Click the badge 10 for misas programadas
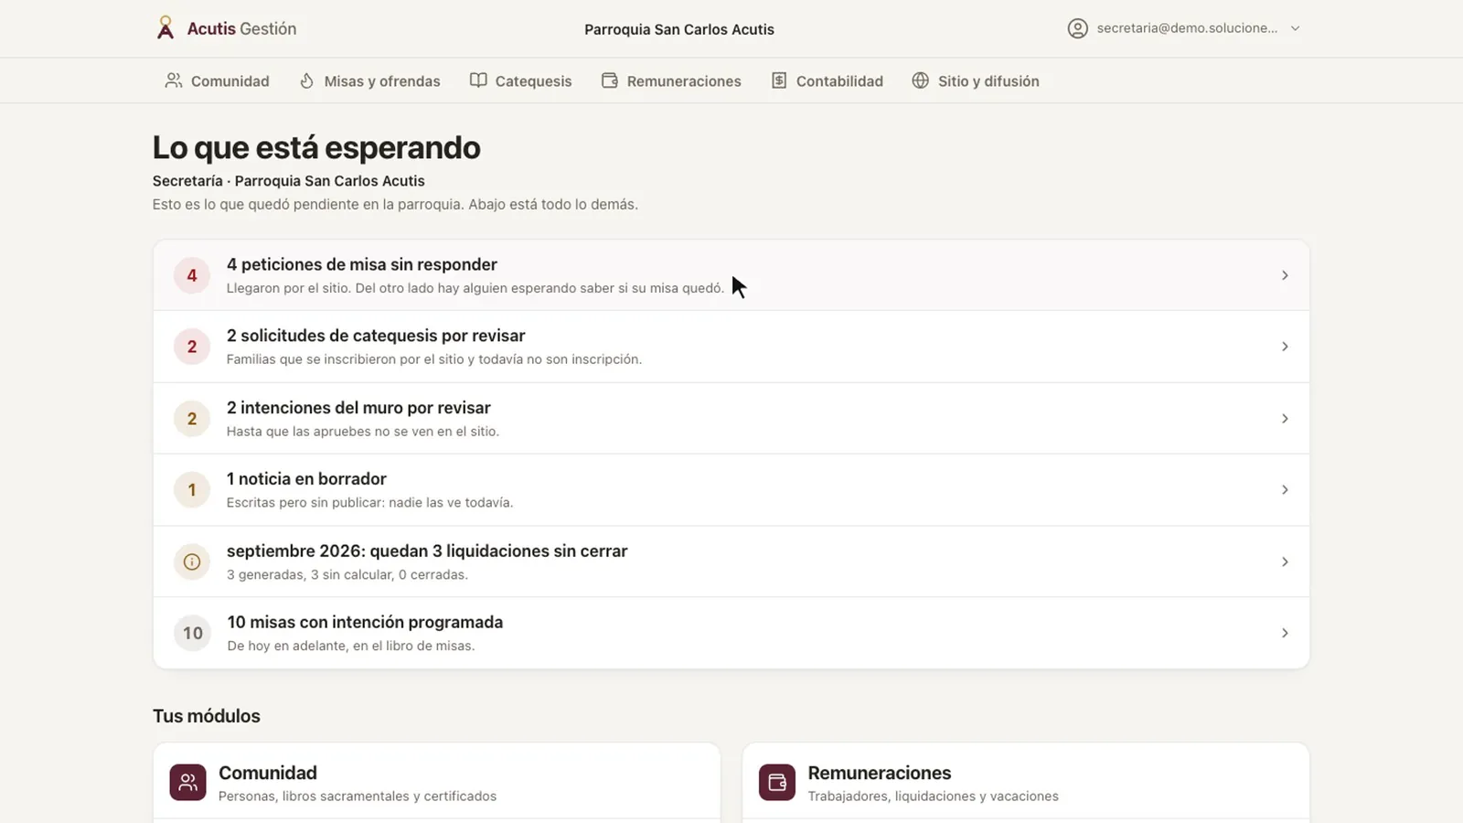This screenshot has height=823, width=1463. (192, 633)
